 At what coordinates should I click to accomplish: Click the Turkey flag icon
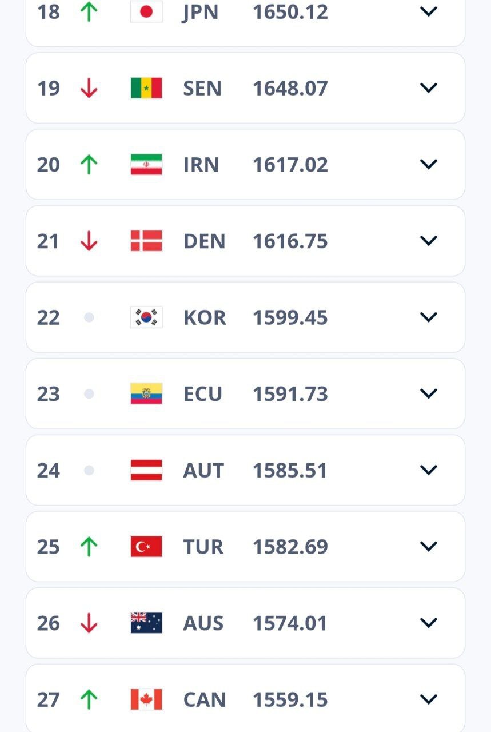click(146, 547)
